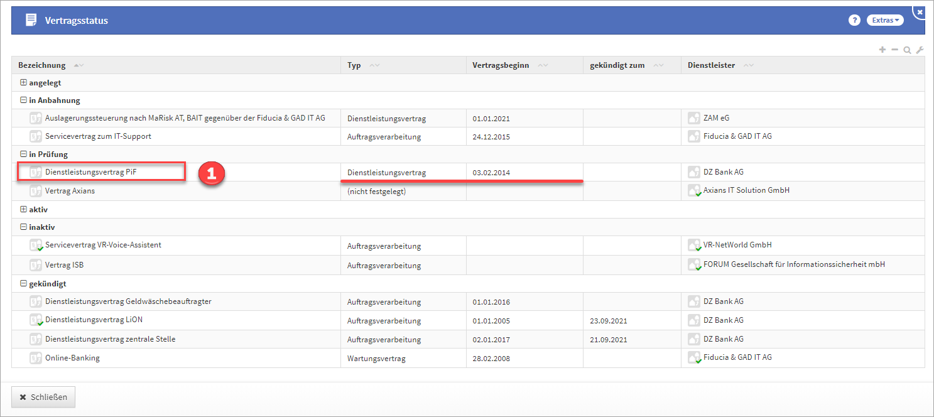Click the minus icon to collapse all groups
Image resolution: width=934 pixels, height=417 pixels.
(x=894, y=50)
